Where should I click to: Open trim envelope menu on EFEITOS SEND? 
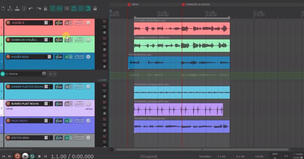coord(79,138)
